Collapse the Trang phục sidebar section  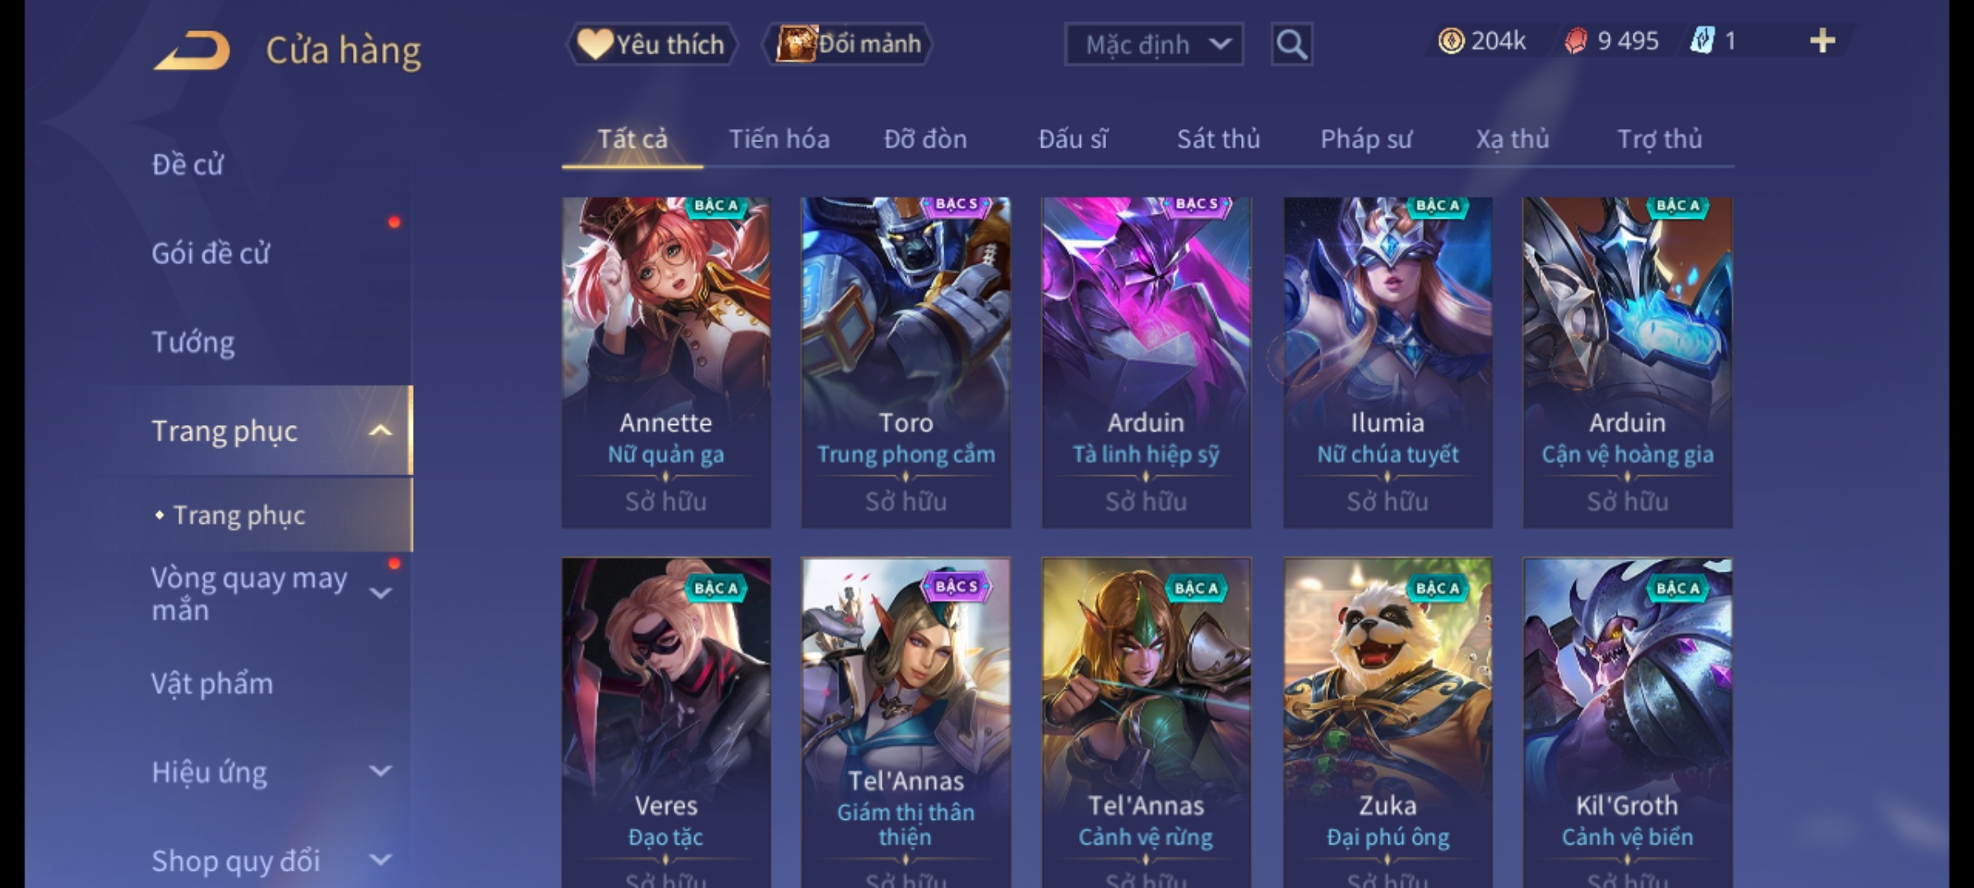380,430
